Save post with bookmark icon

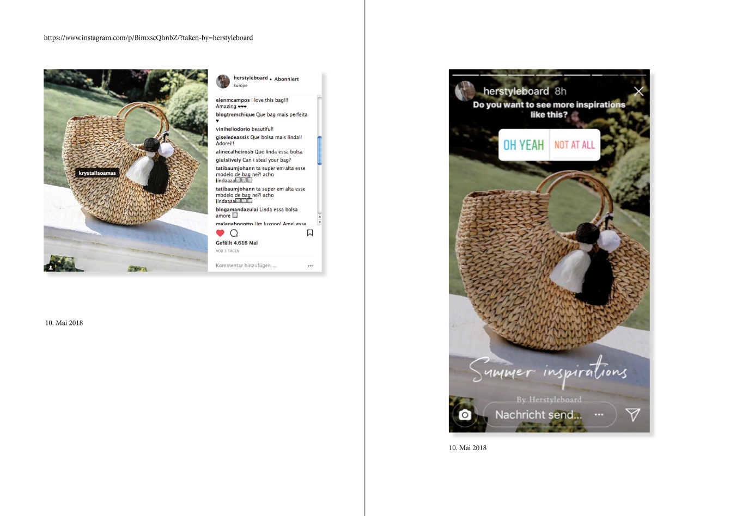(x=310, y=233)
